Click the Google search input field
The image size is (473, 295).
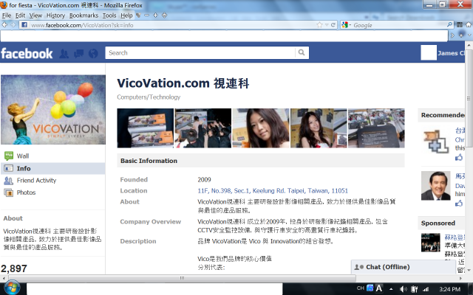click(x=398, y=25)
